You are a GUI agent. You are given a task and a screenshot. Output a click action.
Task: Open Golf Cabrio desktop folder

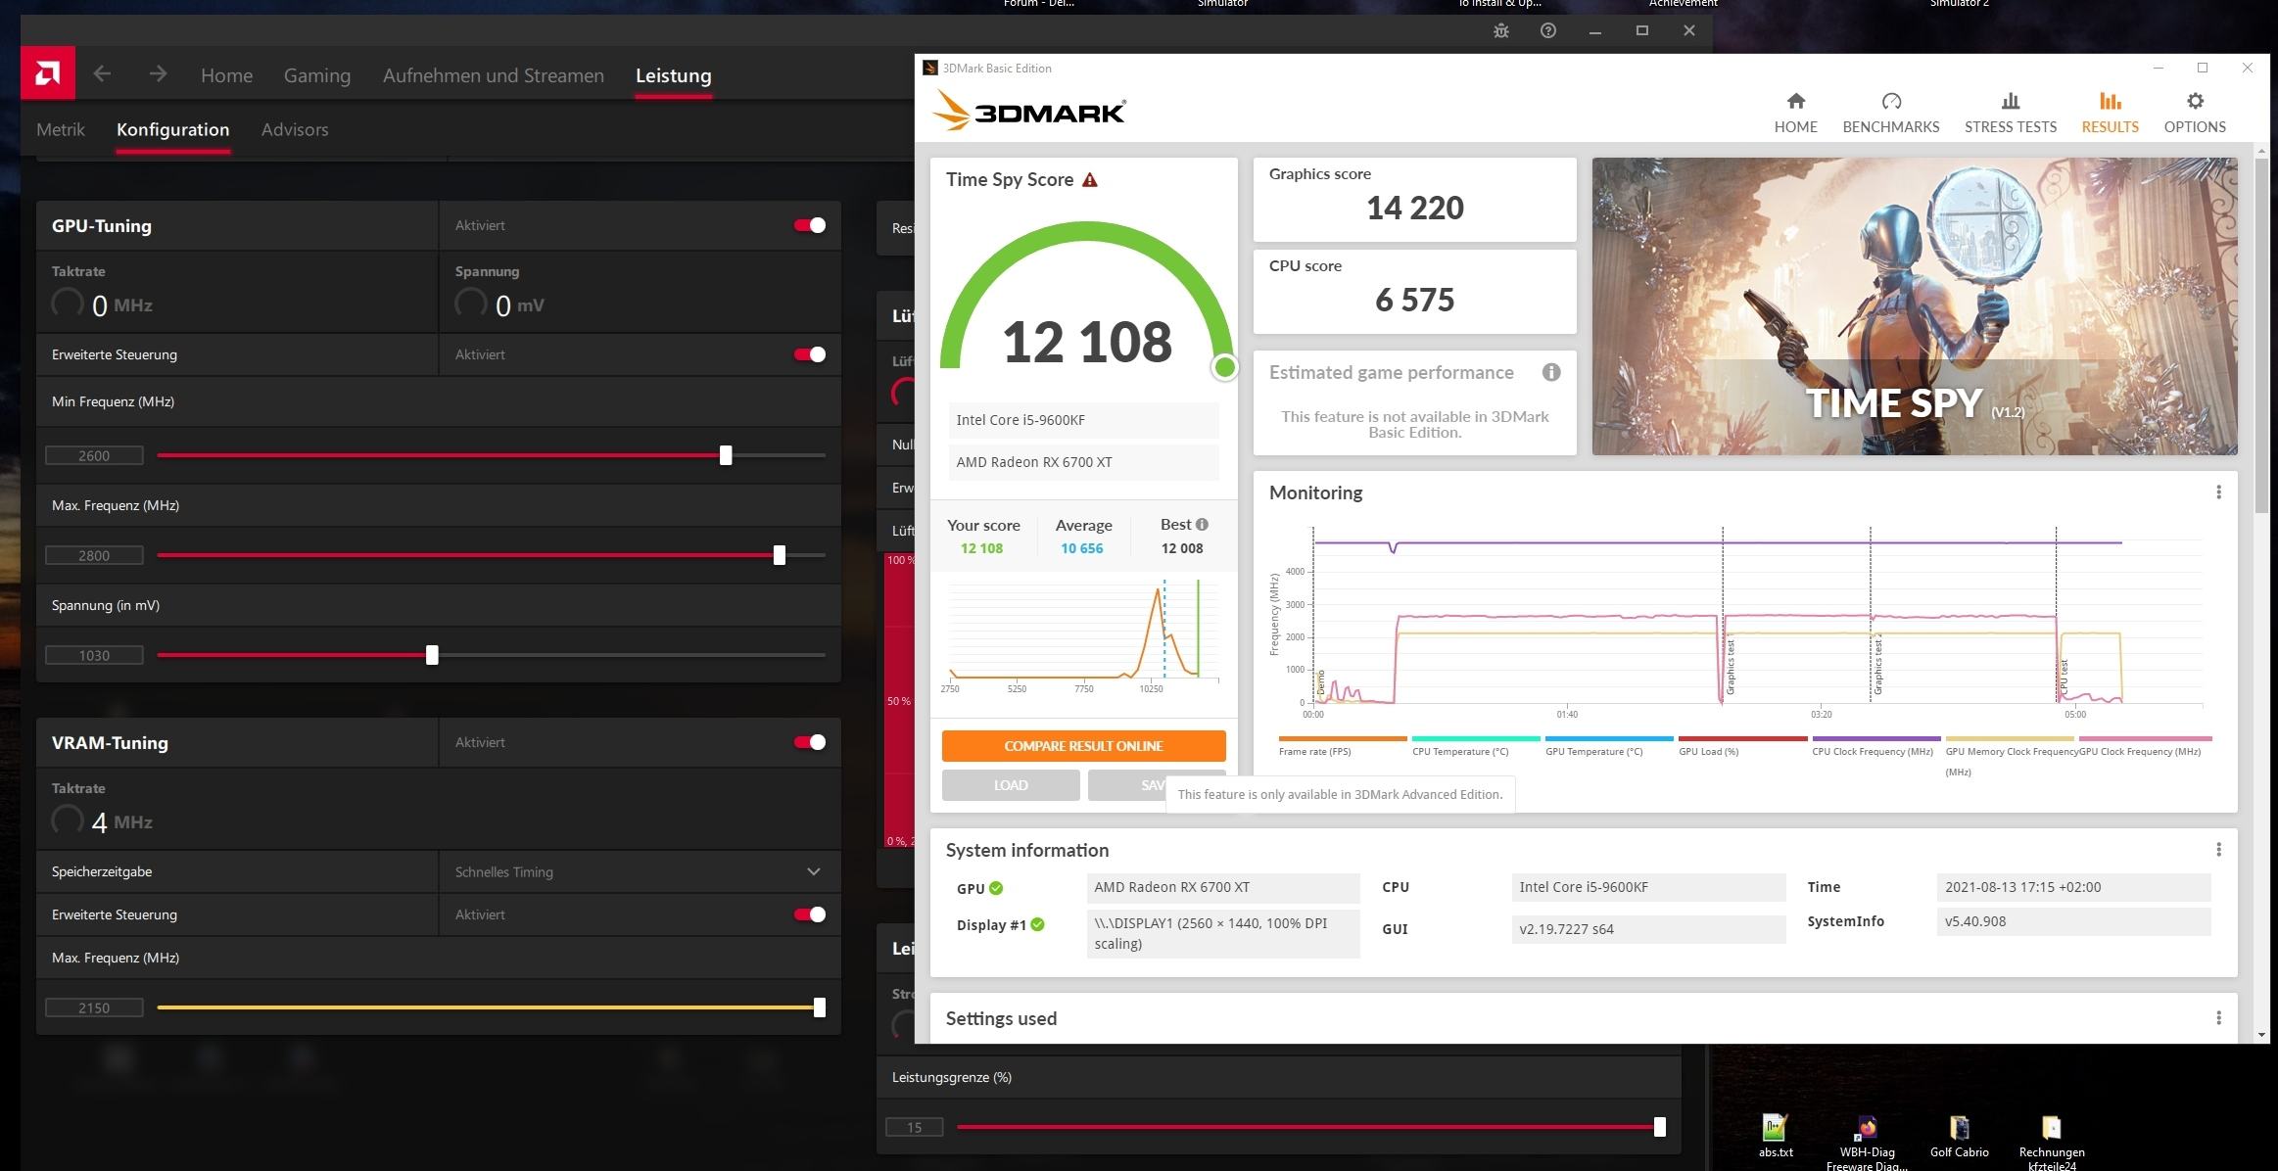pos(1959,1136)
